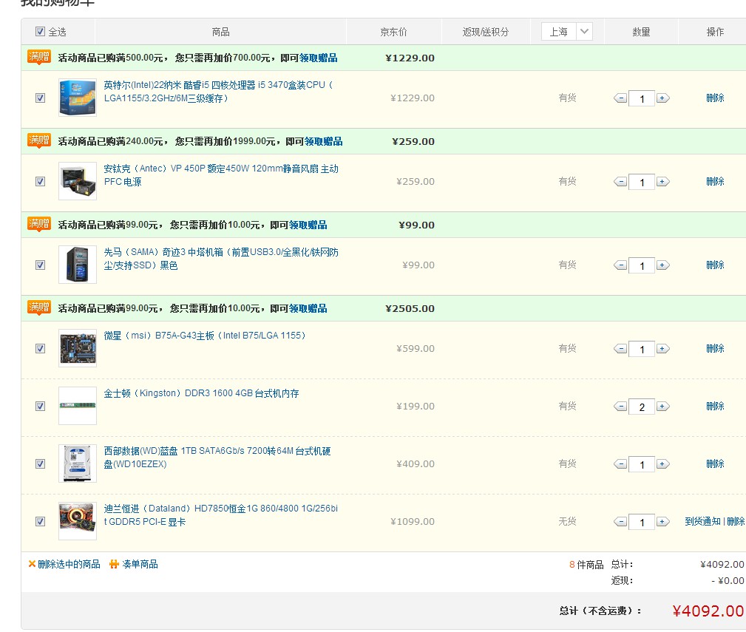The width and height of the screenshot is (746, 632).
Task: Open the 上海 region dropdown
Action: click(x=567, y=32)
